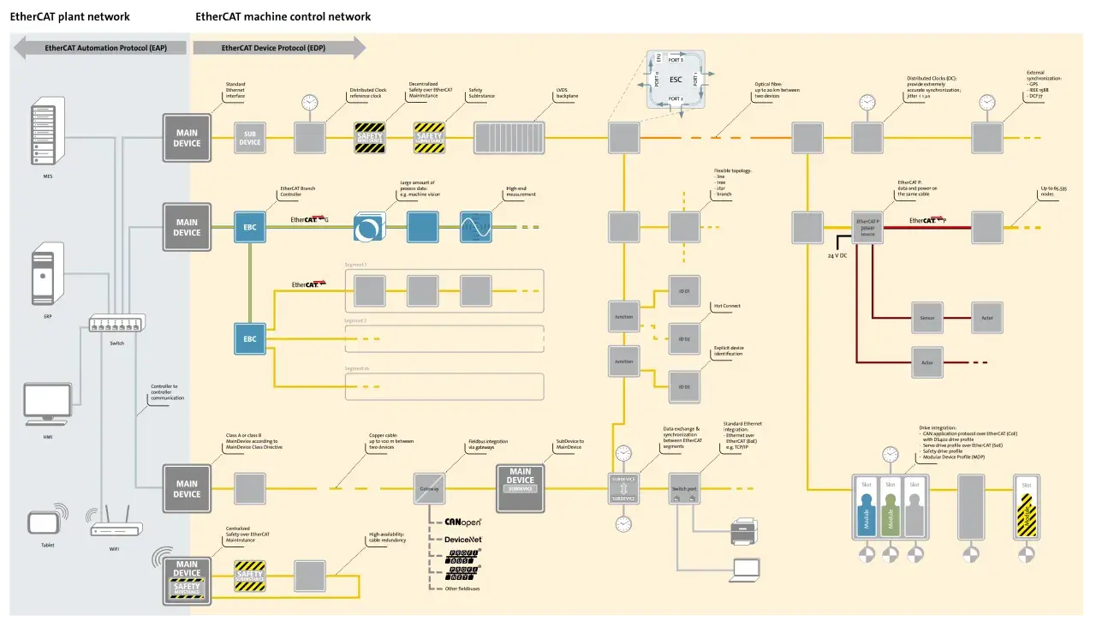Select the EtherCAT P power source box

tap(867, 227)
